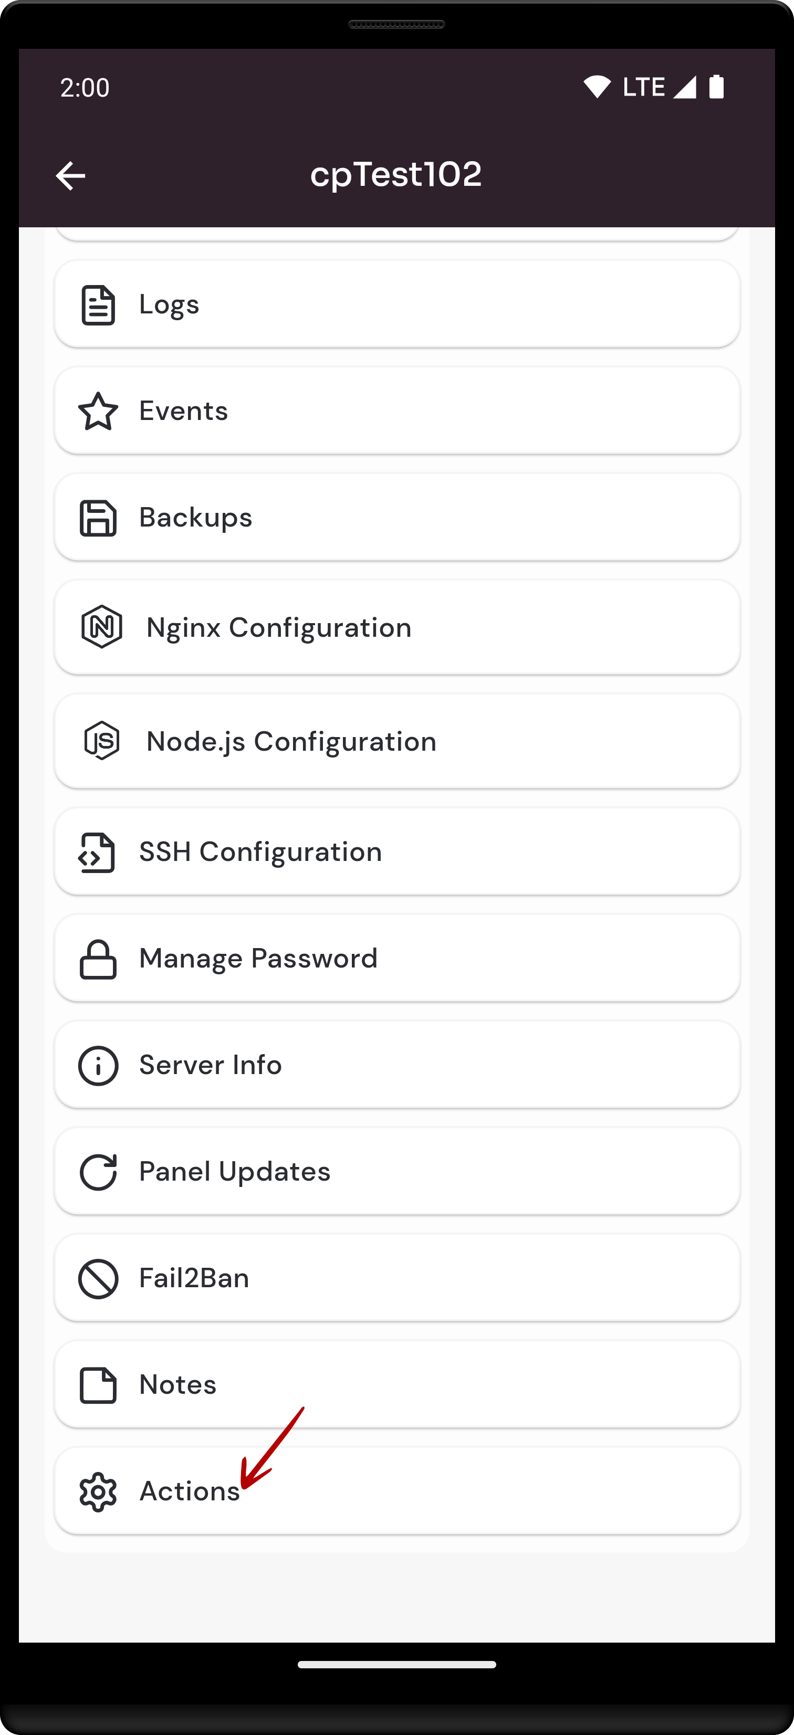Tap the Nginx hexagon logo icon
Viewport: 794px width, 1735px height.
[x=102, y=627]
